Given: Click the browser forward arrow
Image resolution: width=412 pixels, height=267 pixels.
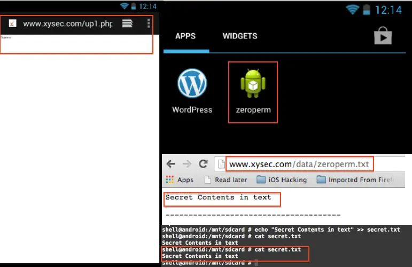Looking at the screenshot, I should tap(187, 164).
